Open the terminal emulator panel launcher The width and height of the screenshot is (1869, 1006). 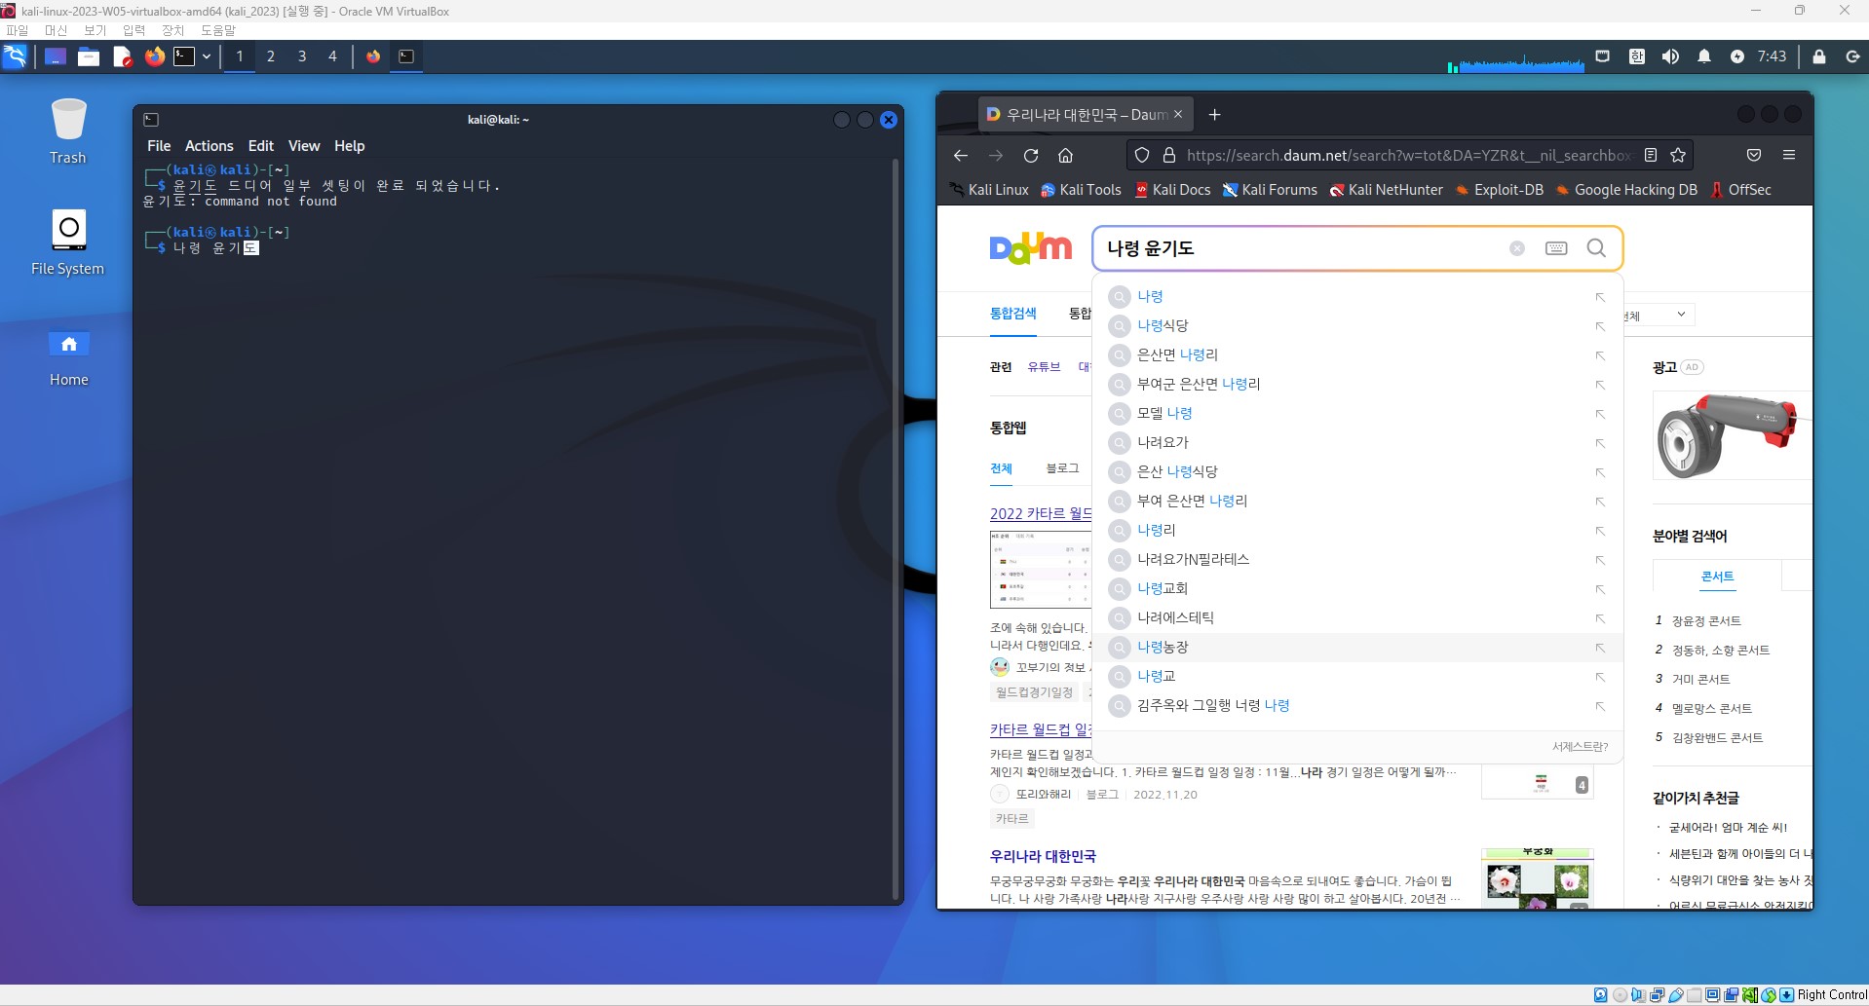184,56
